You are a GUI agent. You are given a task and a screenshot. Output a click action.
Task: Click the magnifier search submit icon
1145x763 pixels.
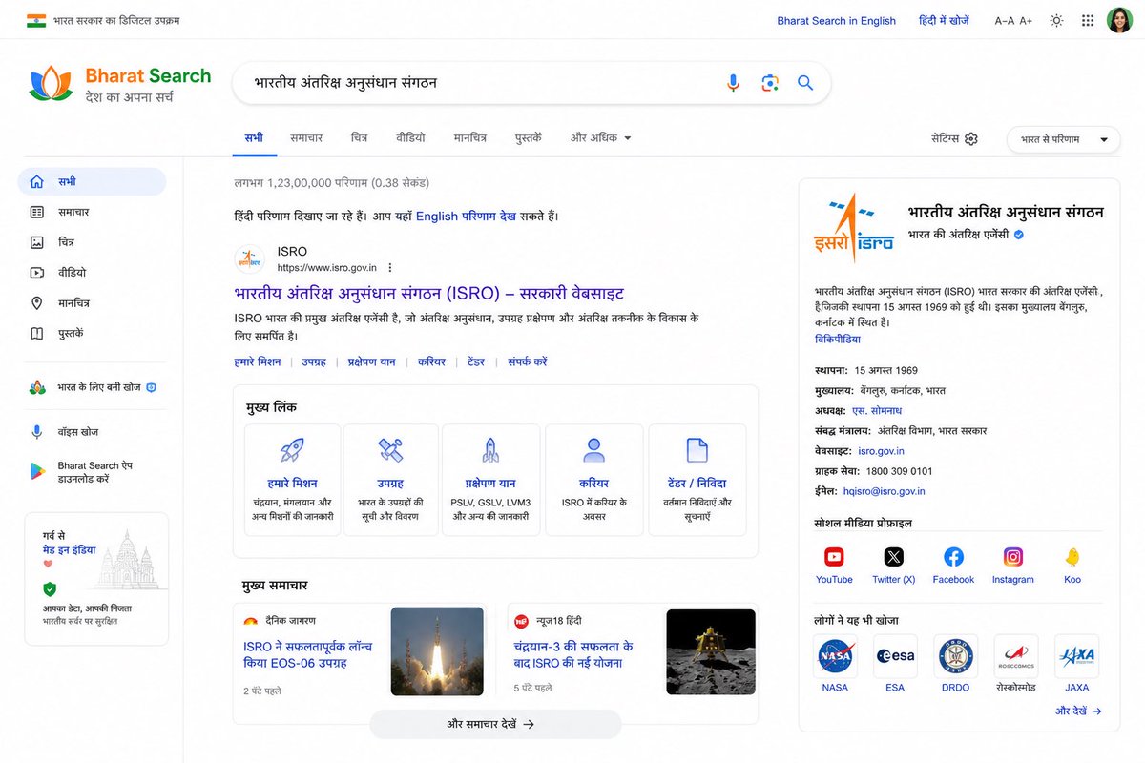[x=805, y=83]
